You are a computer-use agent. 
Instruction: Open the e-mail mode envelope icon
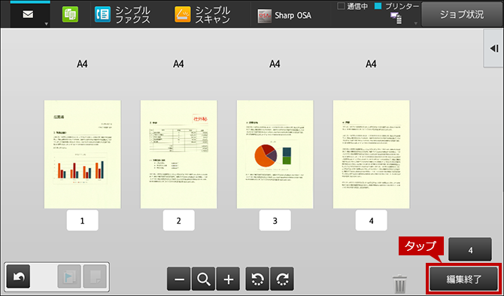(28, 14)
